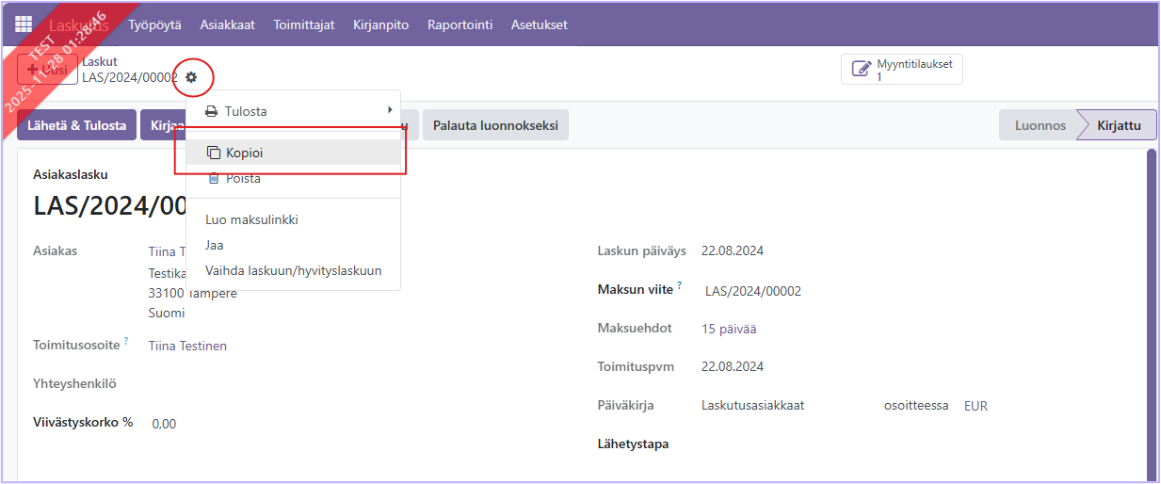Open the Raportointi top menu
1161x484 pixels.
click(x=460, y=24)
